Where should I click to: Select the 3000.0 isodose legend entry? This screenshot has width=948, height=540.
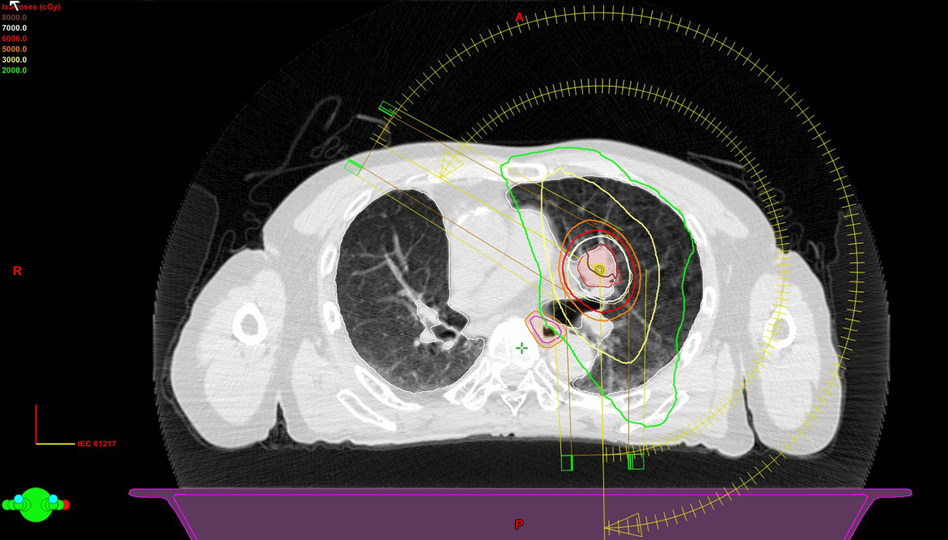[x=15, y=60]
